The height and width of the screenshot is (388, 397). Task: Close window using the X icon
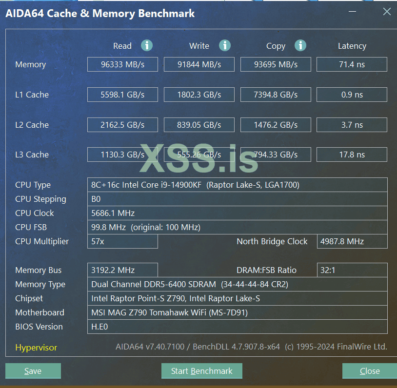(387, 11)
